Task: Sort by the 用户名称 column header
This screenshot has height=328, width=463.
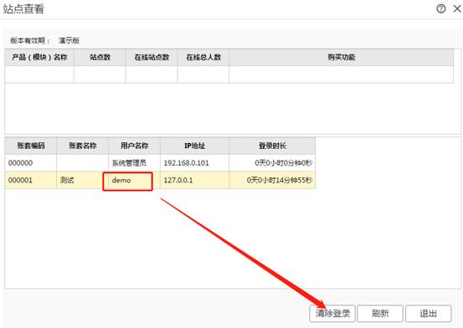Action: click(x=134, y=146)
